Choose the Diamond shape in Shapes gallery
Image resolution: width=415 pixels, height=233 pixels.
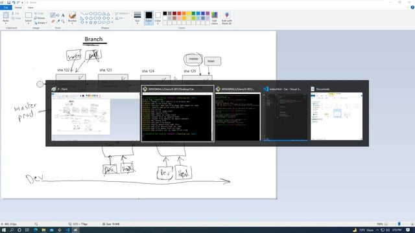pyautogui.click(x=86, y=18)
